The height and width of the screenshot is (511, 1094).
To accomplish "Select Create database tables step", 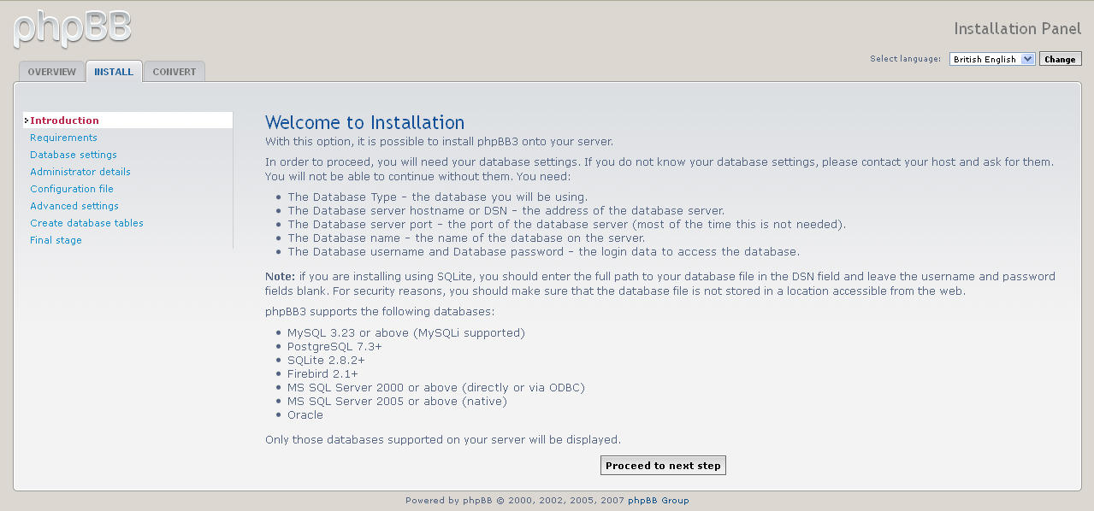I will click(x=86, y=223).
